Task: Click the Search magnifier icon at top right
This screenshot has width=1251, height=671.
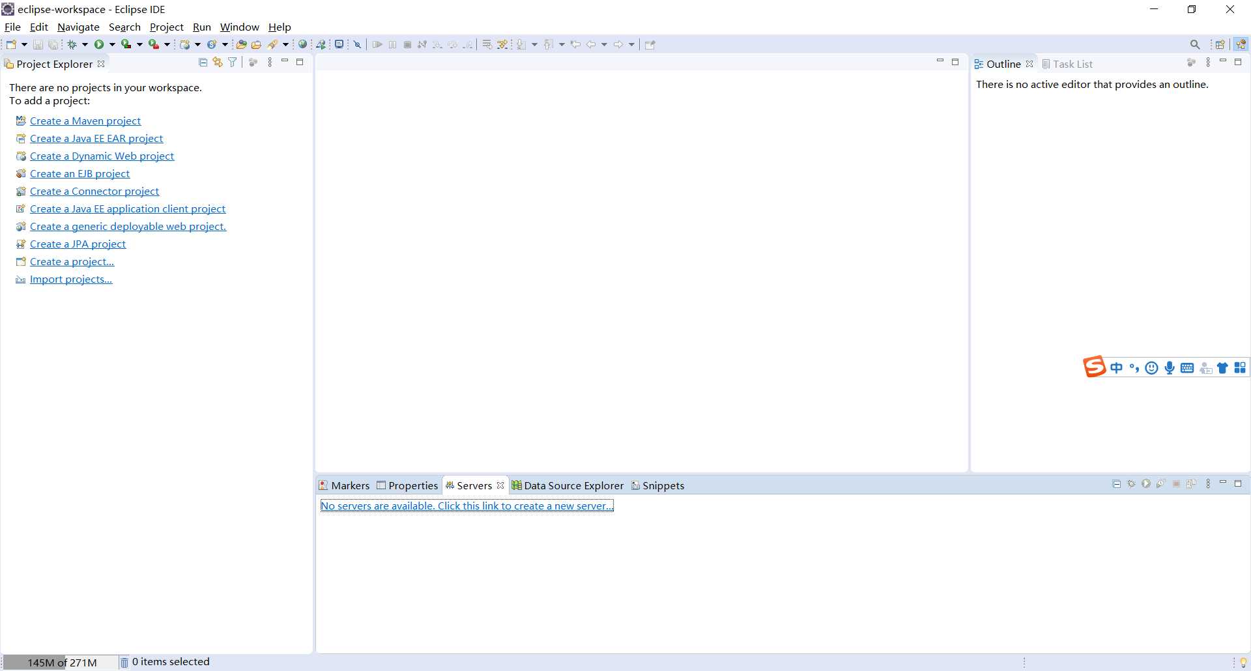Action: point(1195,44)
